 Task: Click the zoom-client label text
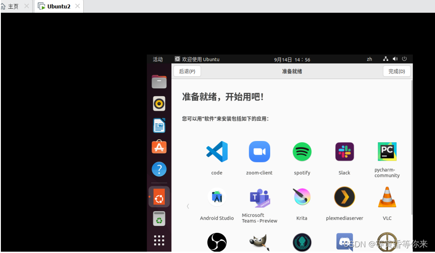(x=260, y=173)
